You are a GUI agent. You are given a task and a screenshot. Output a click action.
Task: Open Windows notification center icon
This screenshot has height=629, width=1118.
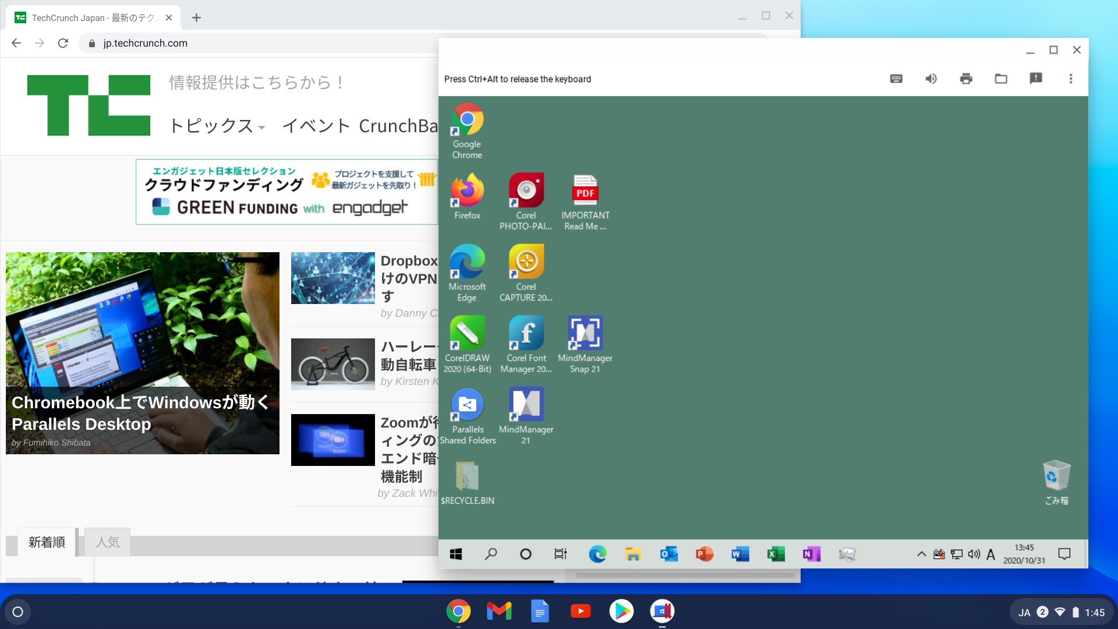pyautogui.click(x=1064, y=554)
